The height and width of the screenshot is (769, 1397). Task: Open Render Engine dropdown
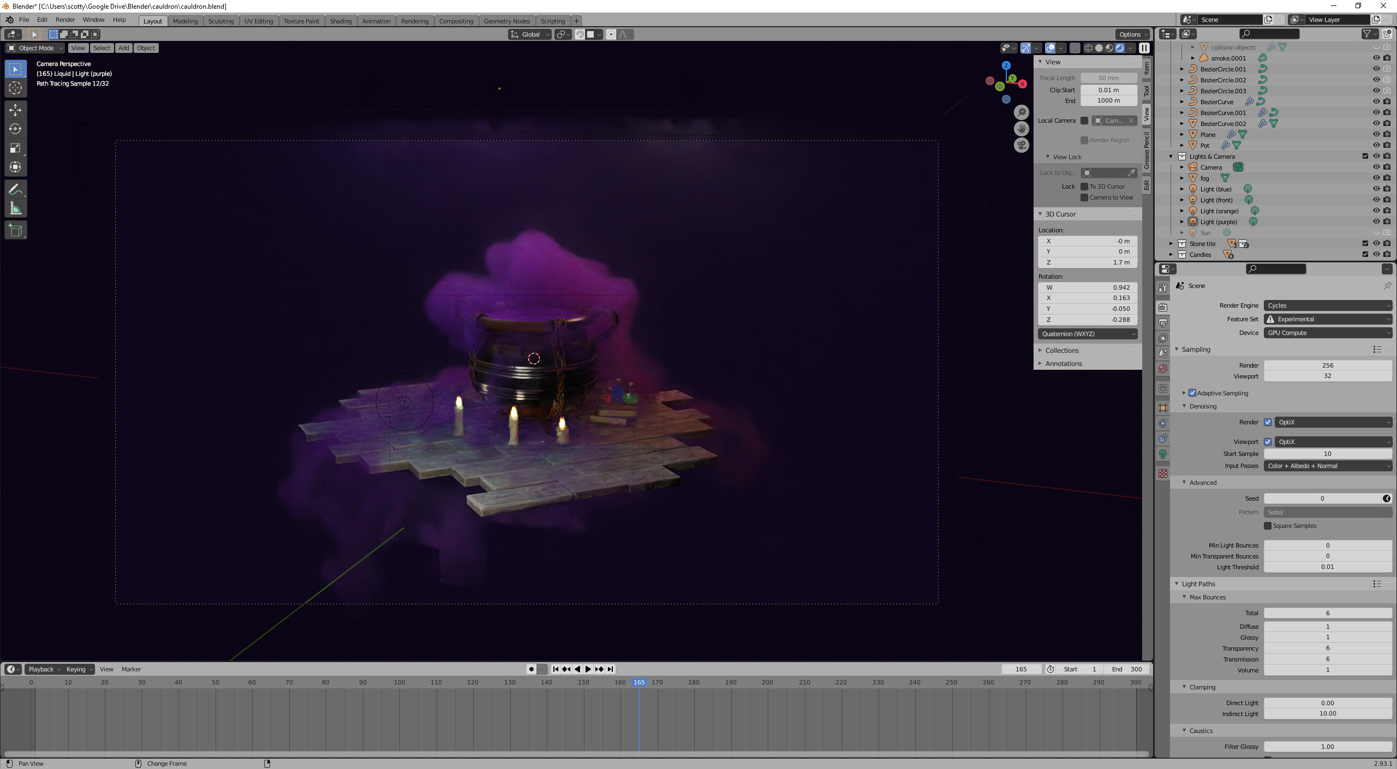[x=1328, y=305]
